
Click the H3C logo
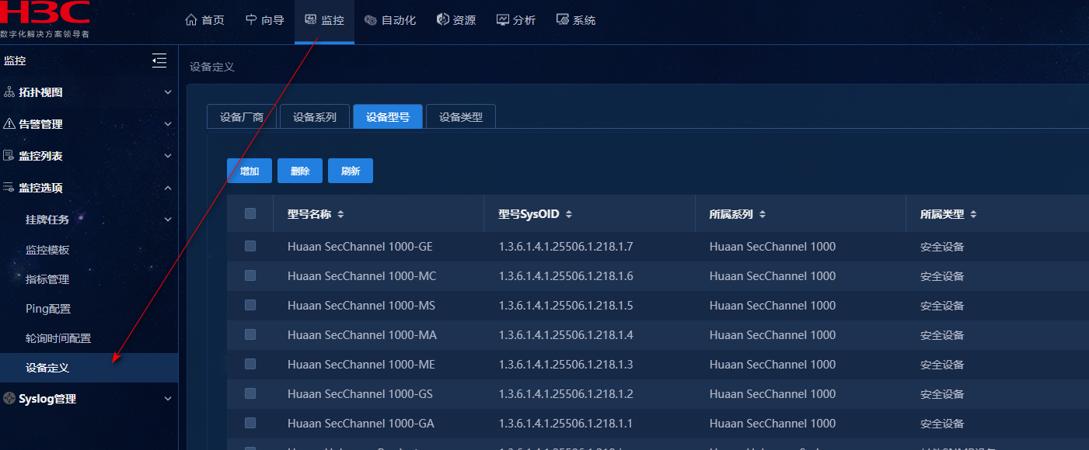pos(45,13)
